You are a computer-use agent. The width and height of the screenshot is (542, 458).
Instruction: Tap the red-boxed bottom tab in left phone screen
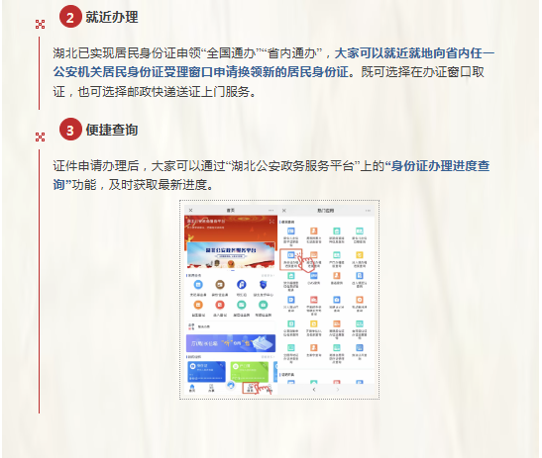(x=251, y=388)
